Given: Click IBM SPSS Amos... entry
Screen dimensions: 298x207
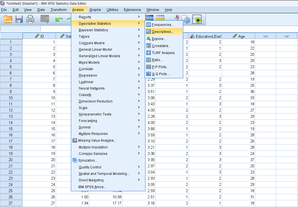Looking at the screenshot, I should pos(92,187).
